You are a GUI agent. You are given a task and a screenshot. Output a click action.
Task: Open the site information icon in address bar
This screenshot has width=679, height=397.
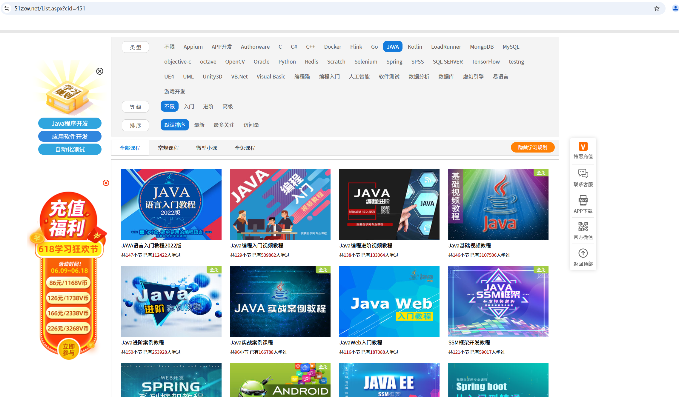pyautogui.click(x=7, y=8)
